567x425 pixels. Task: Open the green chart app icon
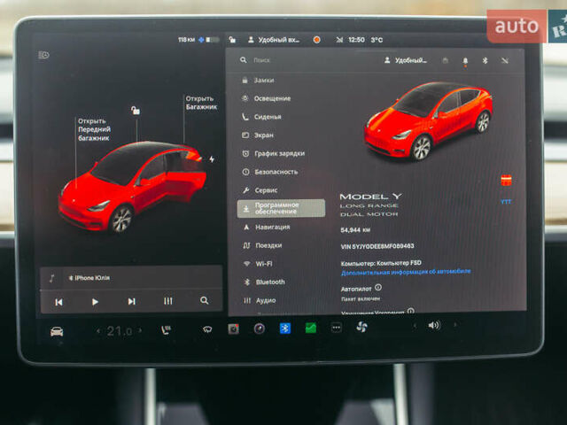(x=311, y=328)
